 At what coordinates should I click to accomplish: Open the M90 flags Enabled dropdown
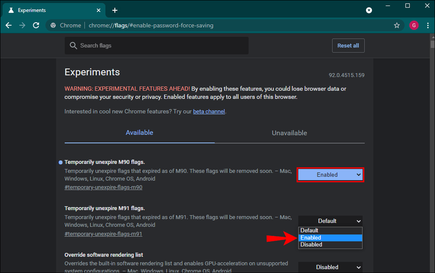click(330, 175)
